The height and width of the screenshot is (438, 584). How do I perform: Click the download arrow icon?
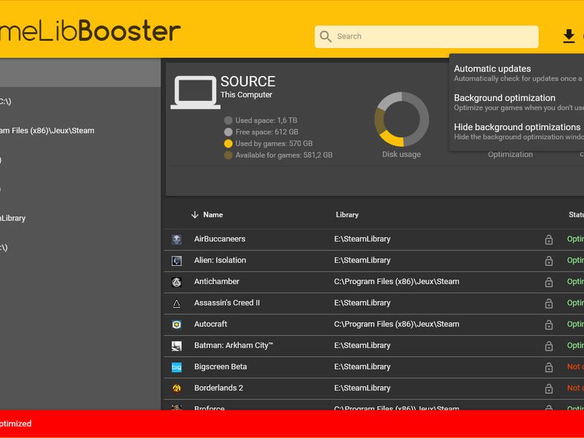[569, 36]
